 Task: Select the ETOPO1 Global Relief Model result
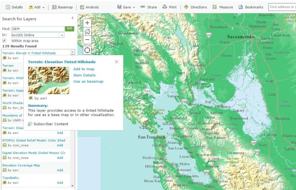pos(34,140)
